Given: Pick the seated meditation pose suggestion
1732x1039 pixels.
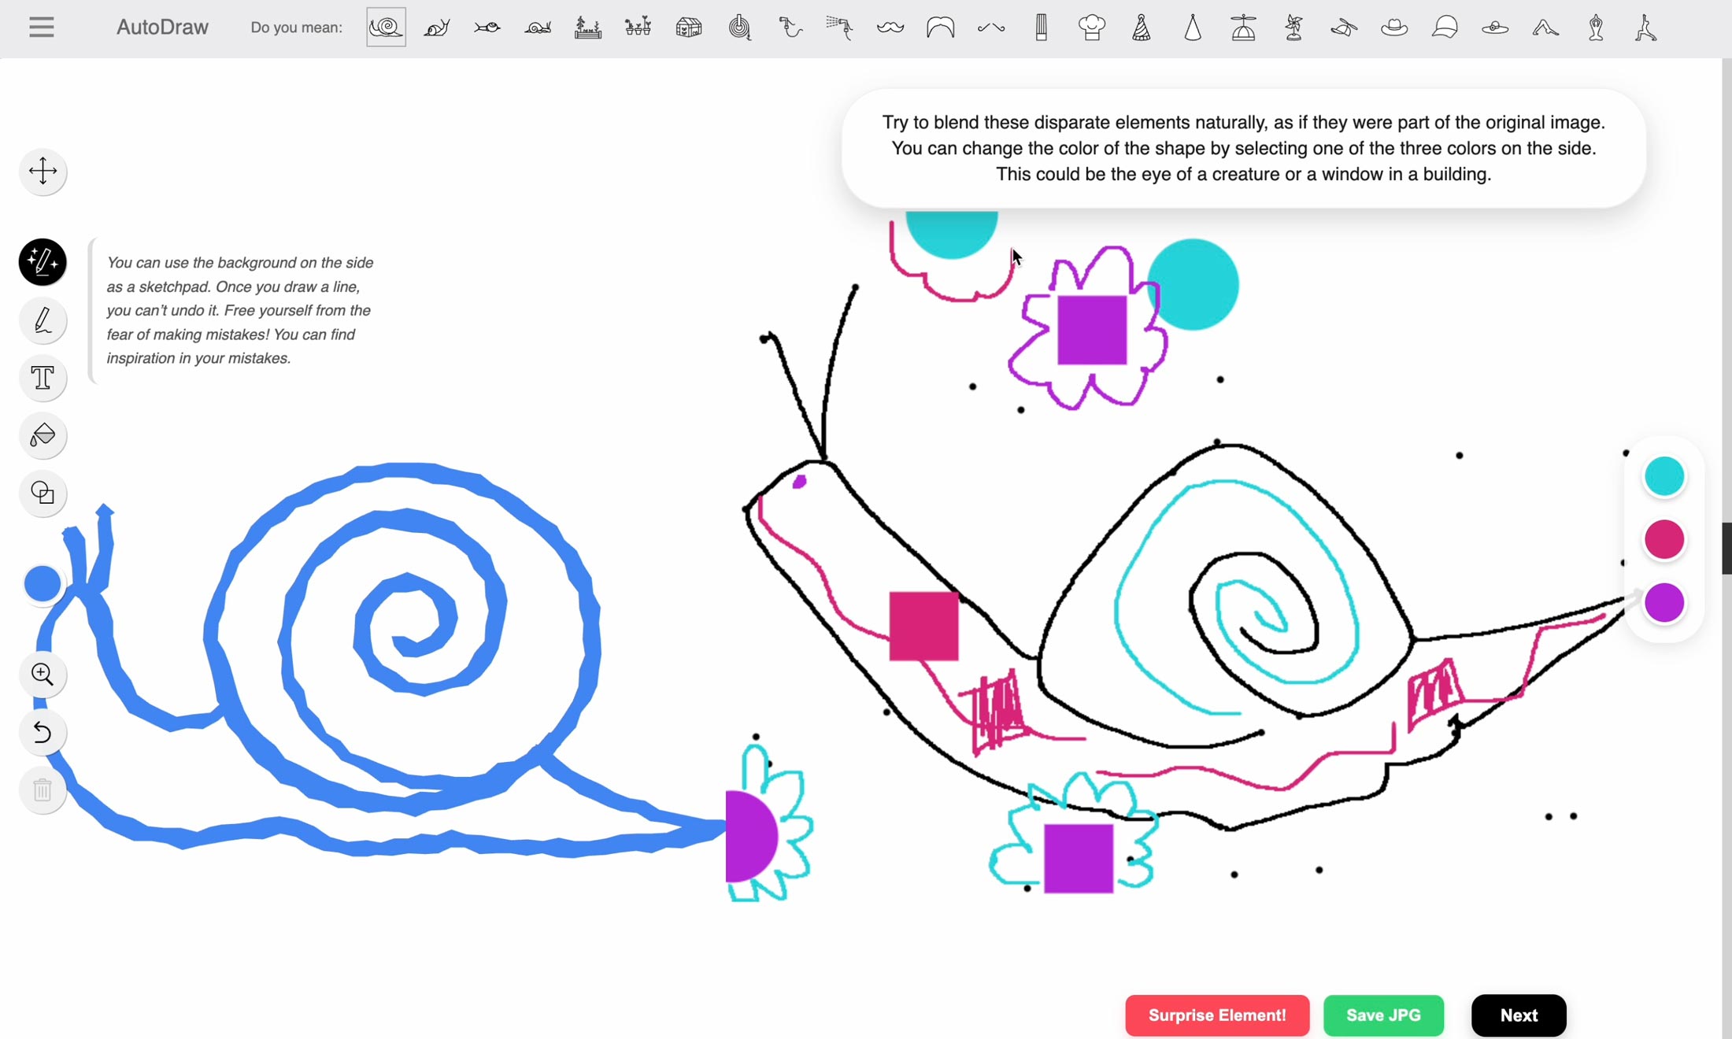Looking at the screenshot, I should (1596, 28).
